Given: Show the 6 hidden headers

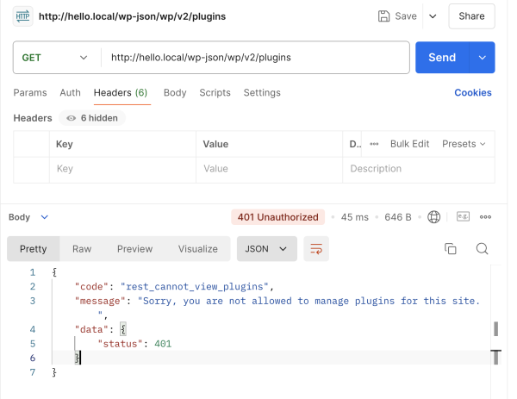Looking at the screenshot, I should [x=92, y=118].
